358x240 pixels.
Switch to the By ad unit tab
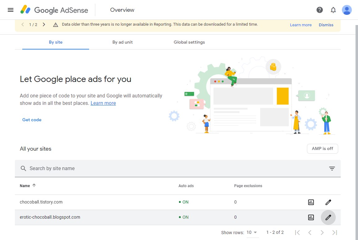click(x=123, y=42)
